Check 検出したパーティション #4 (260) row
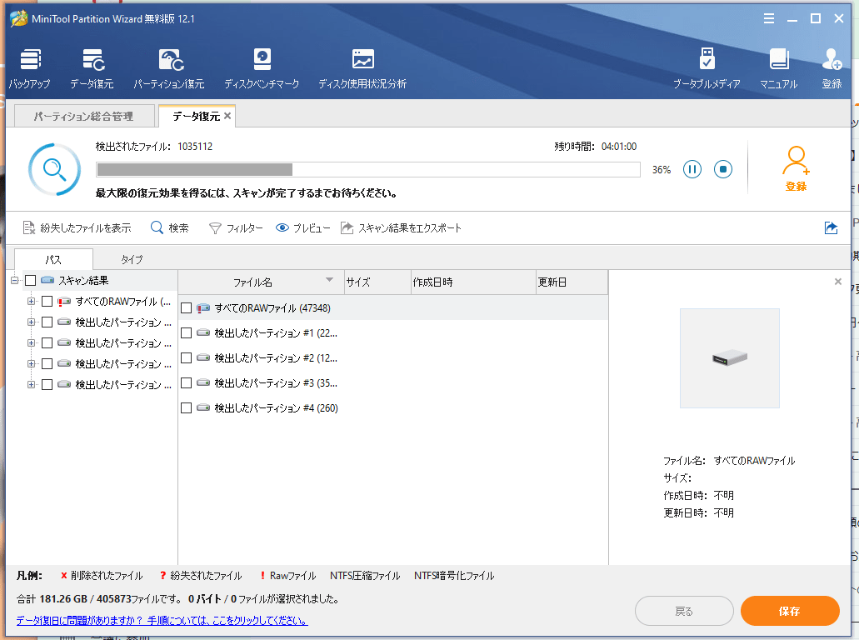 (187, 407)
